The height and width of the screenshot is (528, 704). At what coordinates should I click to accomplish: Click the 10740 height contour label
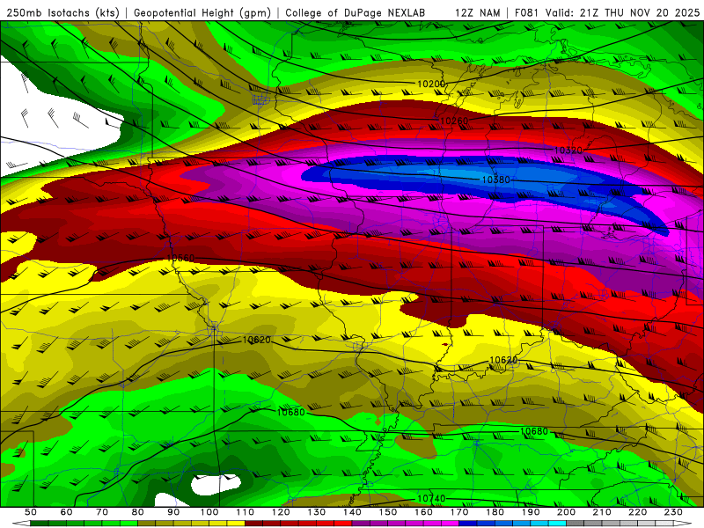pyautogui.click(x=431, y=498)
